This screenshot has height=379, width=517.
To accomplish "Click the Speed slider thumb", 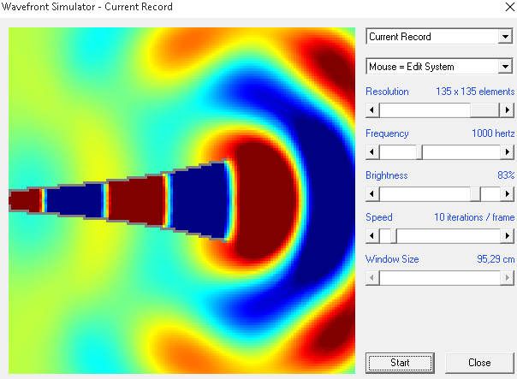I will [394, 235].
